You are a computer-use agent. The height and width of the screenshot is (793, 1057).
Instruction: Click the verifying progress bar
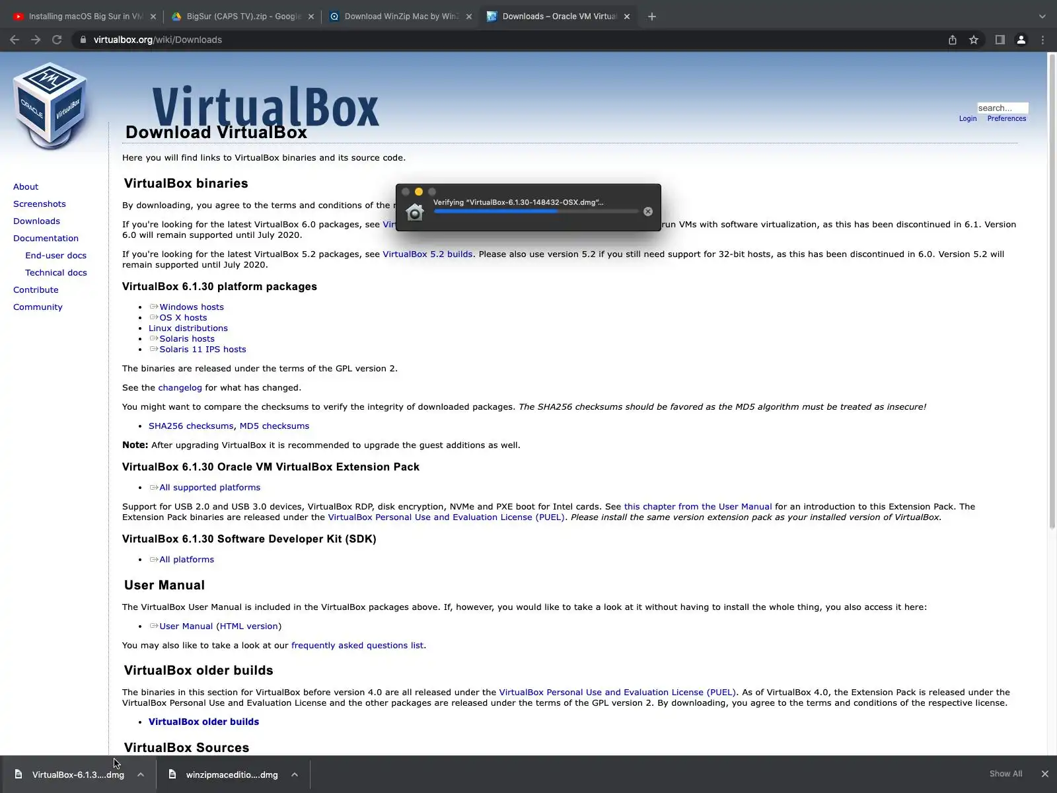point(536,211)
